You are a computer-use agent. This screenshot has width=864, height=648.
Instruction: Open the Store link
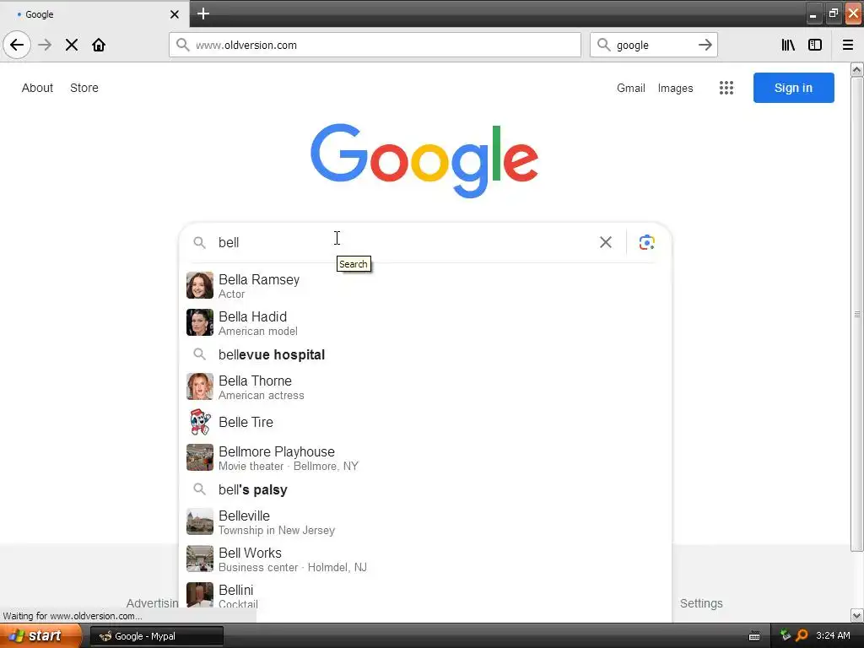coord(84,88)
